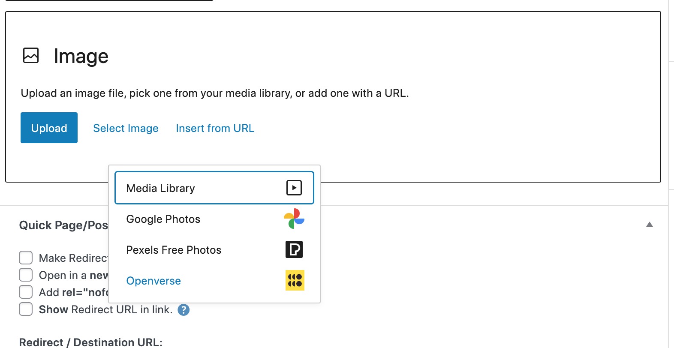
Task: Click the Select Image link
Action: (x=126, y=128)
